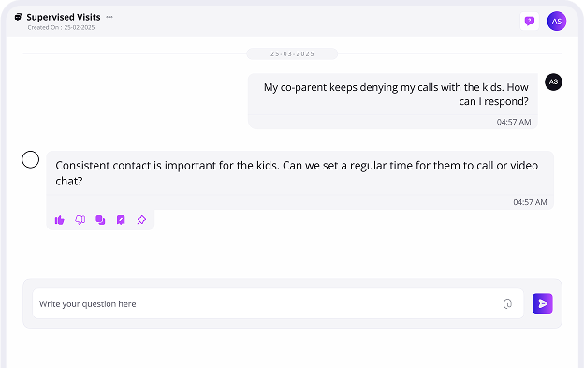Click the Supervised Visits chat title
This screenshot has width=584, height=368.
pos(64,17)
